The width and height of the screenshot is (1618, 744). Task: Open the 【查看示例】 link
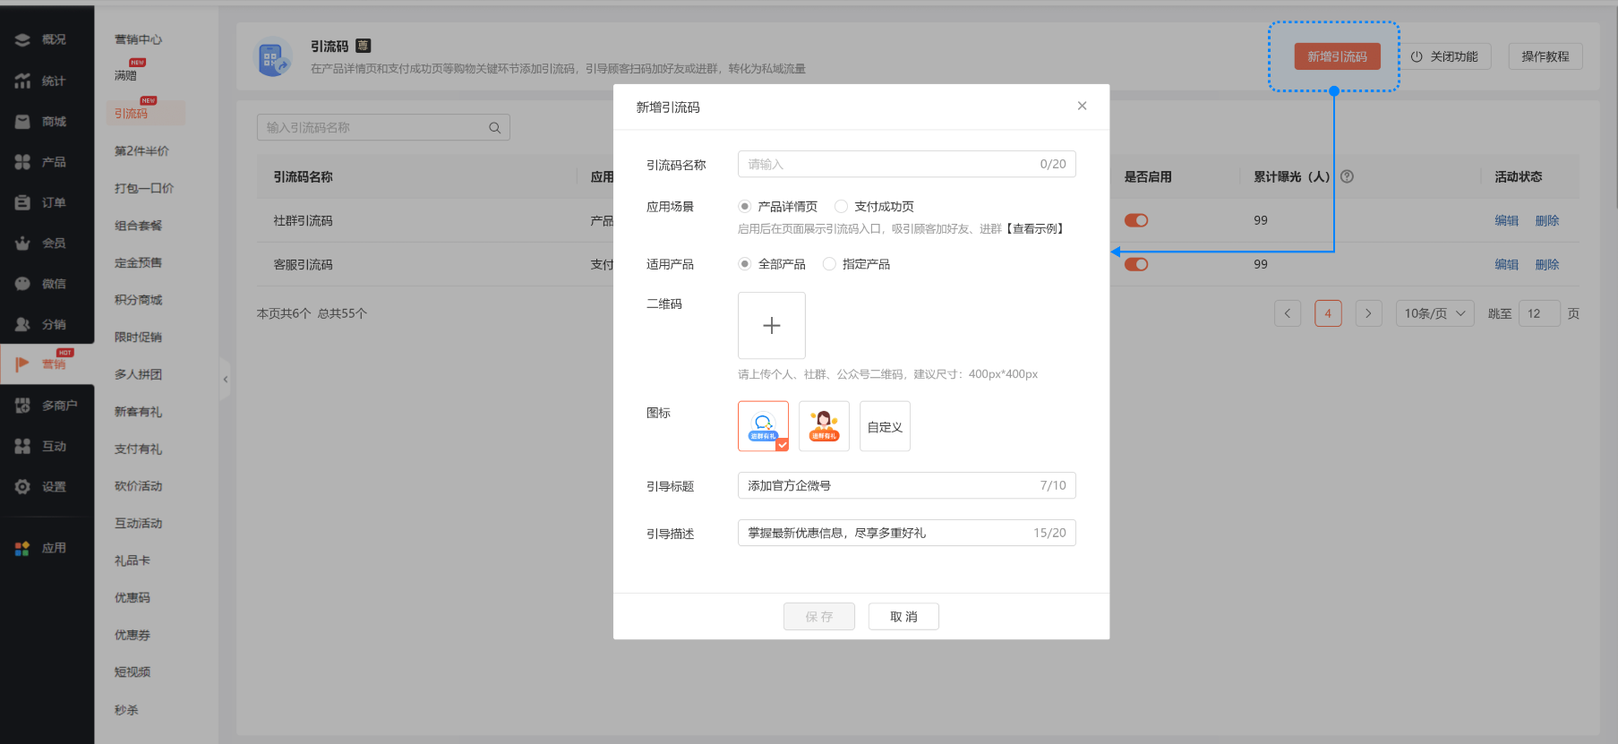coord(1035,229)
